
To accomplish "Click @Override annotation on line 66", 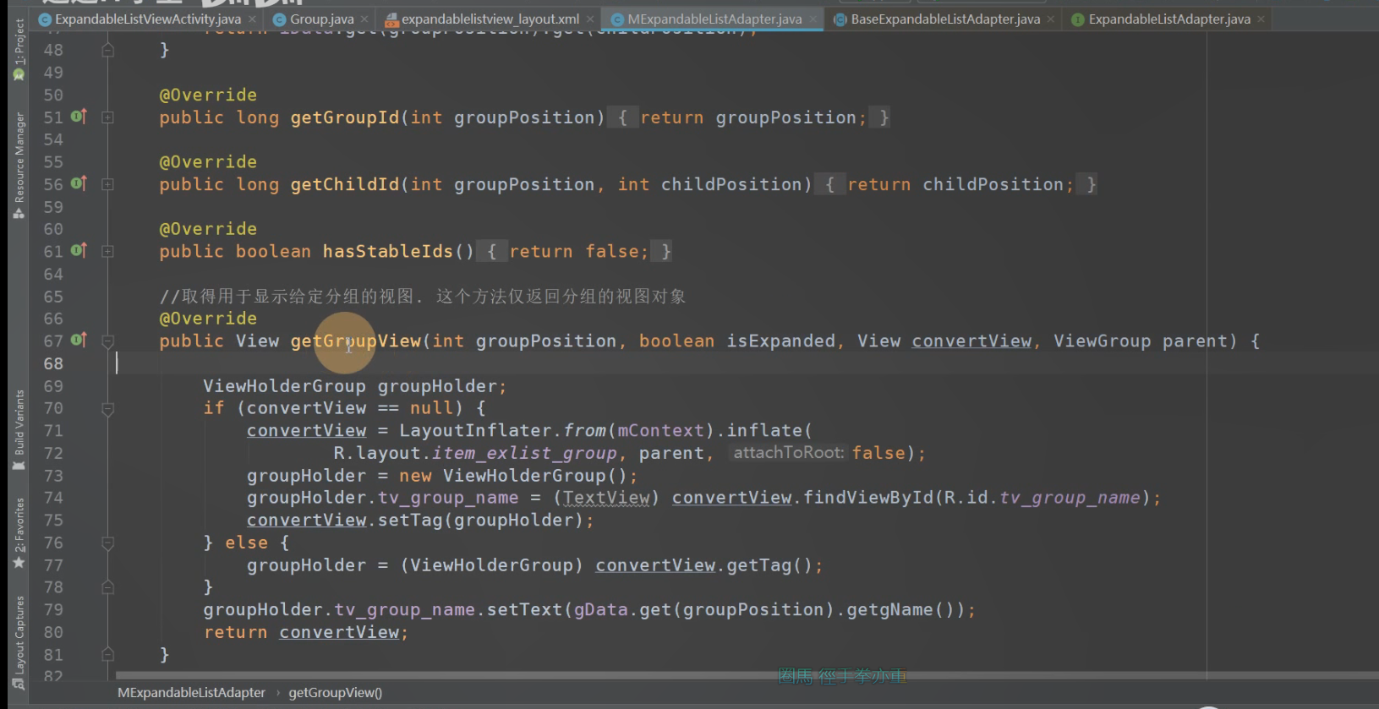I will coord(208,319).
